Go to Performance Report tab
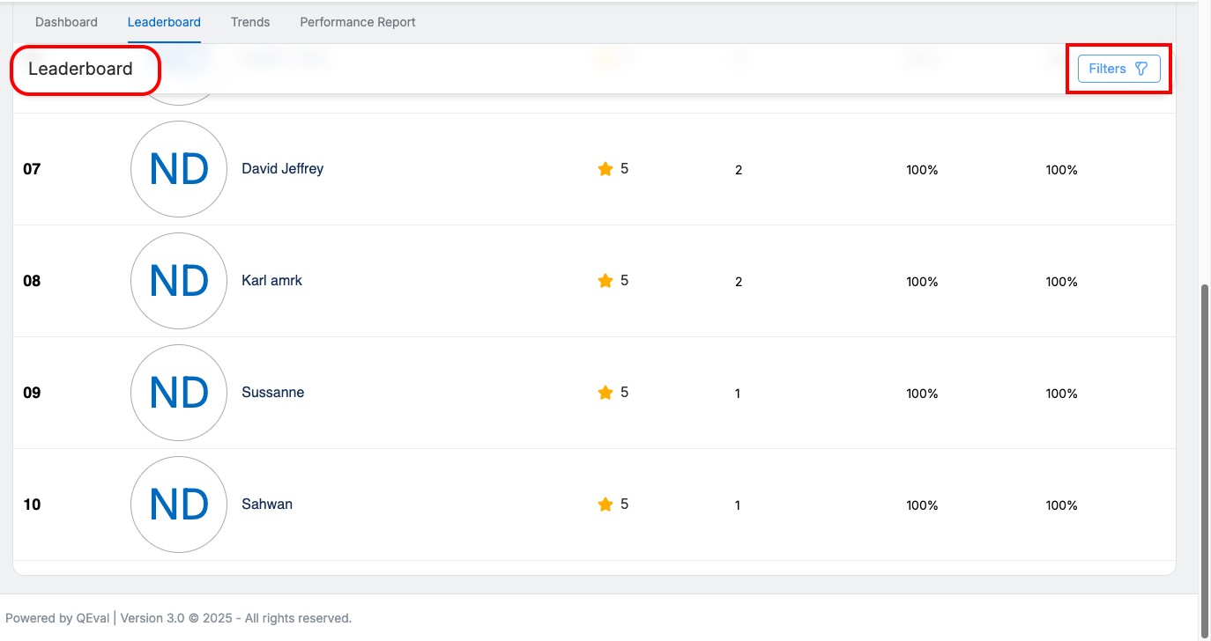The image size is (1211, 641). (x=357, y=22)
